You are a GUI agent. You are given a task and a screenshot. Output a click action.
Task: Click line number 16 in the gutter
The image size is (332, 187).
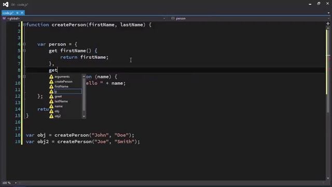(x=18, y=122)
